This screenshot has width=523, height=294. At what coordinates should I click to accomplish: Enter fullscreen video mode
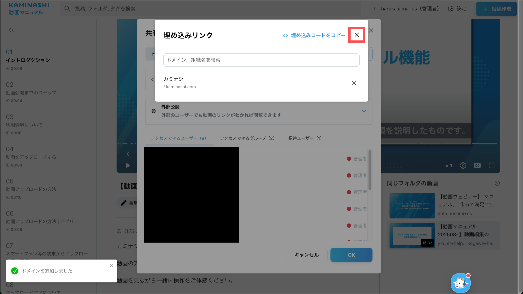(x=491, y=166)
